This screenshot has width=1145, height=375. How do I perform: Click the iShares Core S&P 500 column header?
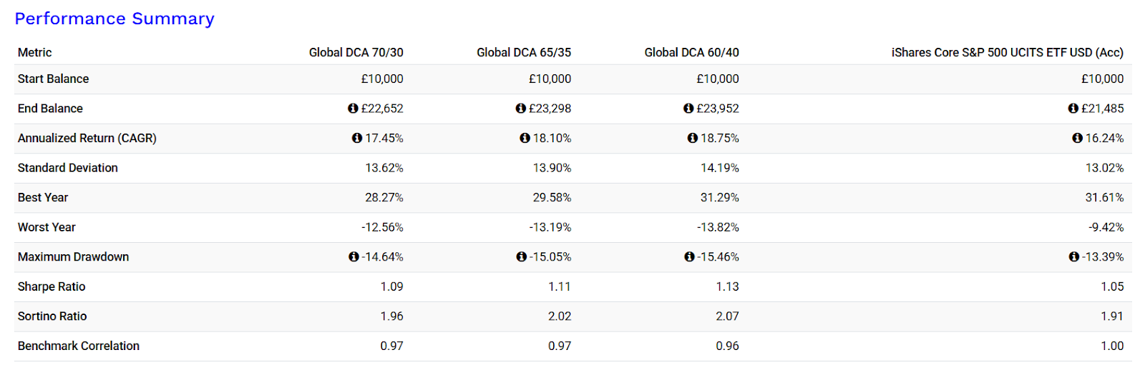pyautogui.click(x=1008, y=52)
